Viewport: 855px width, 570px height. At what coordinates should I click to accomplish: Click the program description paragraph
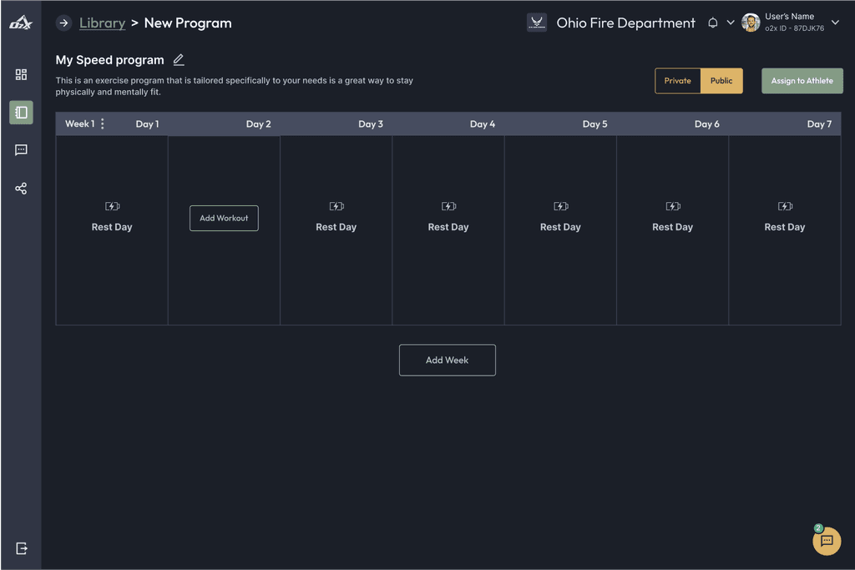click(235, 86)
